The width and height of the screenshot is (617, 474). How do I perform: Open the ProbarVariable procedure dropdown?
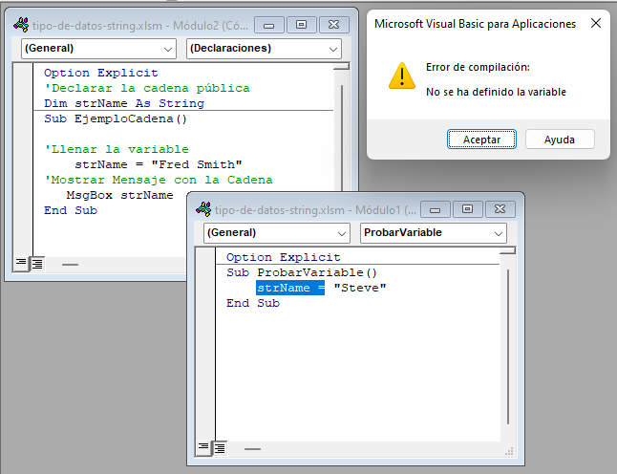434,232
